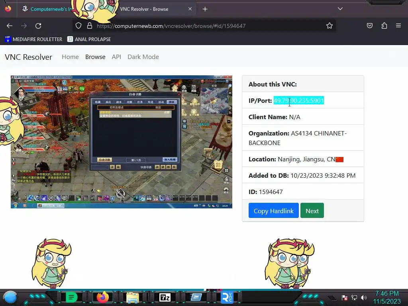Click the Copy Hardlink button
This screenshot has height=306, width=408.
pos(273,210)
